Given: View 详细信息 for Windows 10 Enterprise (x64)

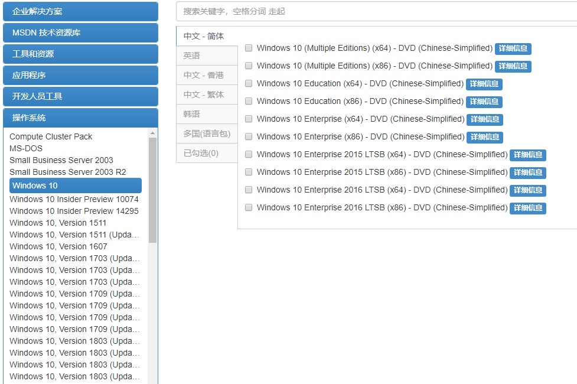Looking at the screenshot, I should tap(485, 119).
